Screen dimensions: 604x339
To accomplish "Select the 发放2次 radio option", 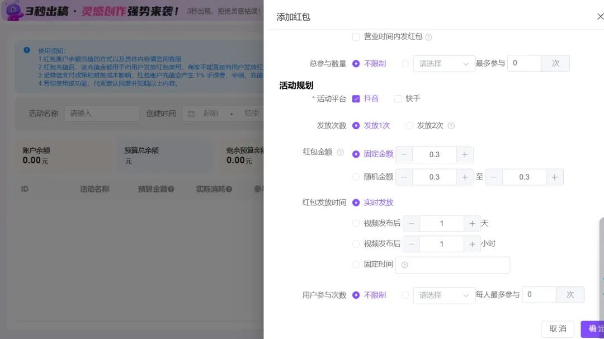I will [x=409, y=125].
